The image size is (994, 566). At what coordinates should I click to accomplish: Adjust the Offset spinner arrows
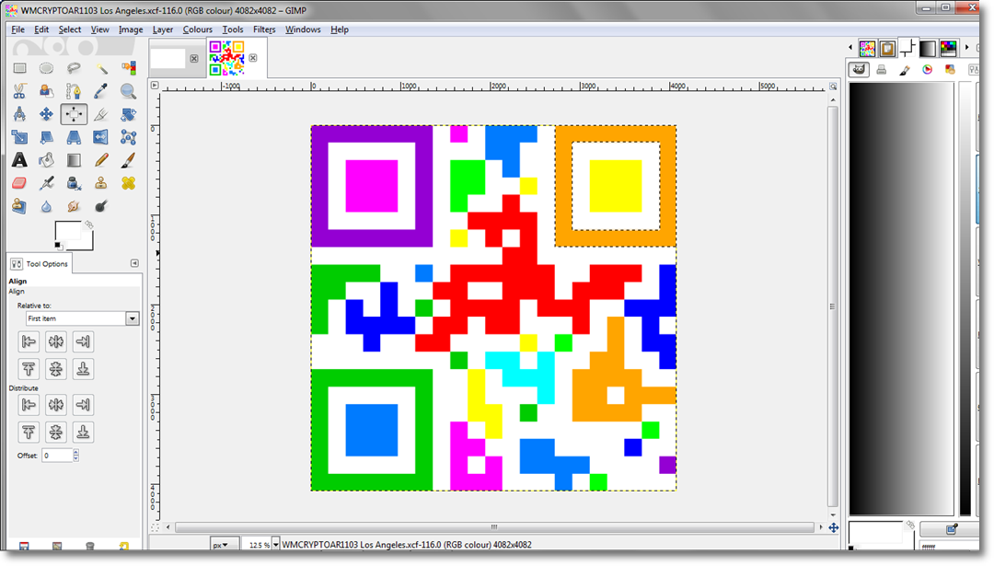pyautogui.click(x=76, y=455)
